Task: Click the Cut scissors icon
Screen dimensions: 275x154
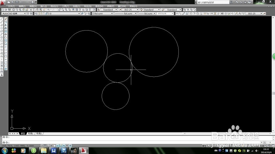Action: 31,10
